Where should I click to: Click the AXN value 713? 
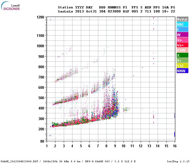point(148,11)
